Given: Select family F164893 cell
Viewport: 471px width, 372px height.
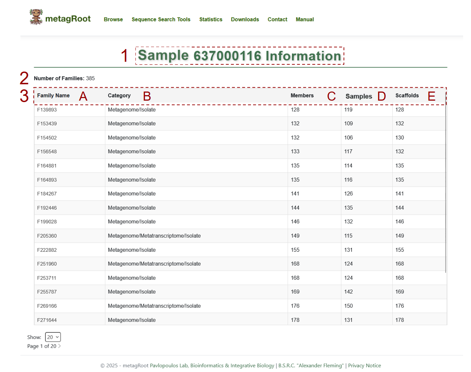Looking at the screenshot, I should pyautogui.click(x=47, y=180).
